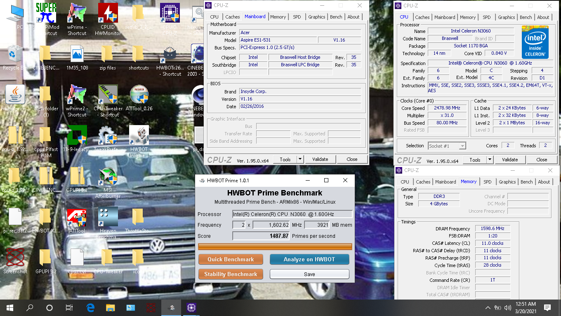The width and height of the screenshot is (561, 316).
Task: Select Bench tab in Memory CPU-Z window
Action: 526,182
